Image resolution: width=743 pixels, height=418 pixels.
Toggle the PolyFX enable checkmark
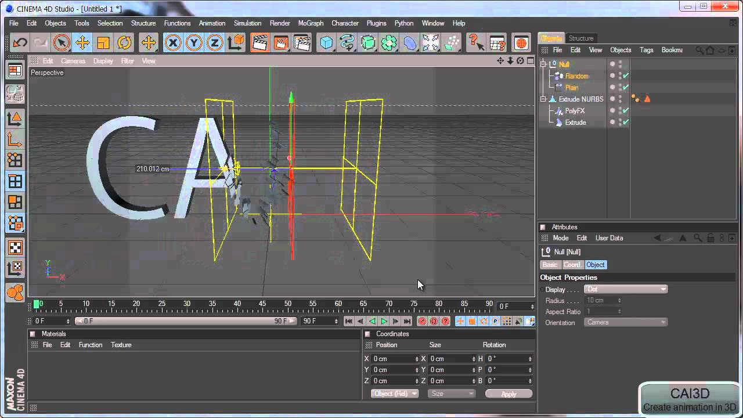[626, 111]
